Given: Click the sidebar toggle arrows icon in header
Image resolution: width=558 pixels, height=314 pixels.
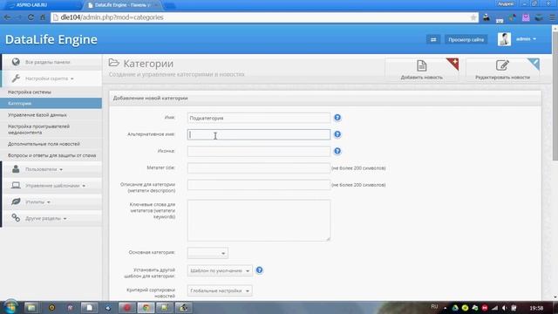Looking at the screenshot, I should coord(433,39).
